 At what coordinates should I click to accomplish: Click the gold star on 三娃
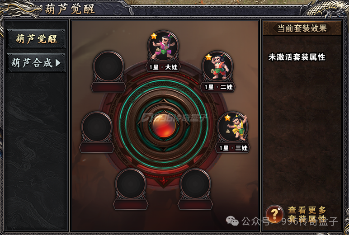coord(227,117)
